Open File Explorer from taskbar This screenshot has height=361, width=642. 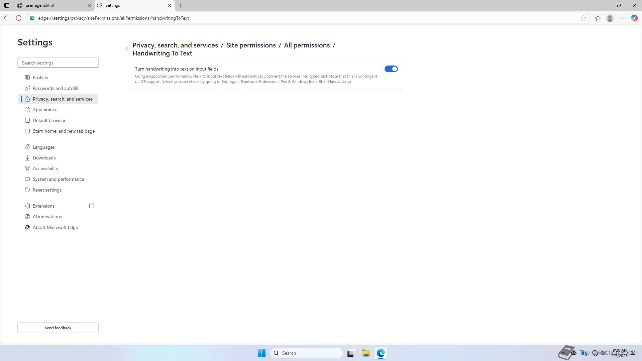[x=366, y=353]
